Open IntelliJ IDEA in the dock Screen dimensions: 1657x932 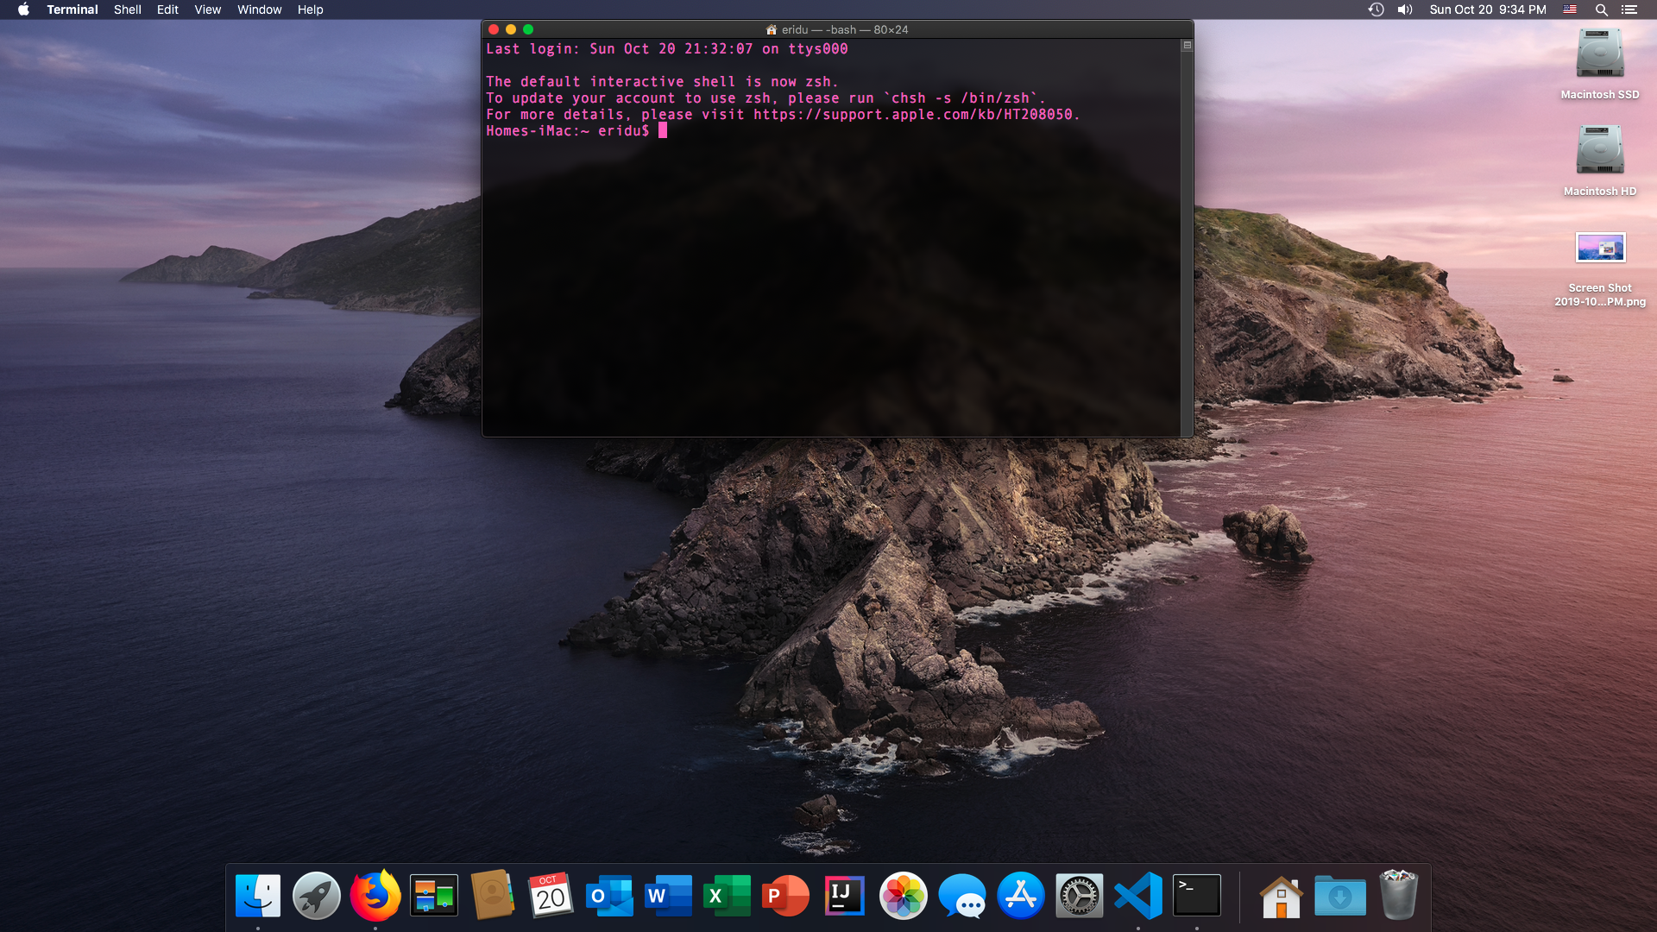[844, 896]
